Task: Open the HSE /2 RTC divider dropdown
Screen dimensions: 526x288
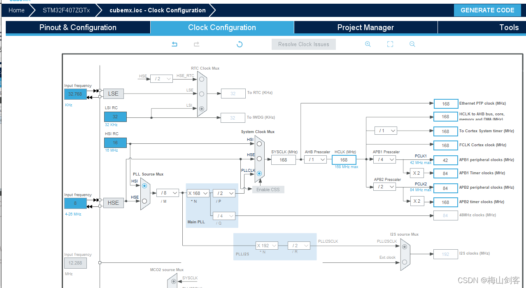Action: [161, 78]
